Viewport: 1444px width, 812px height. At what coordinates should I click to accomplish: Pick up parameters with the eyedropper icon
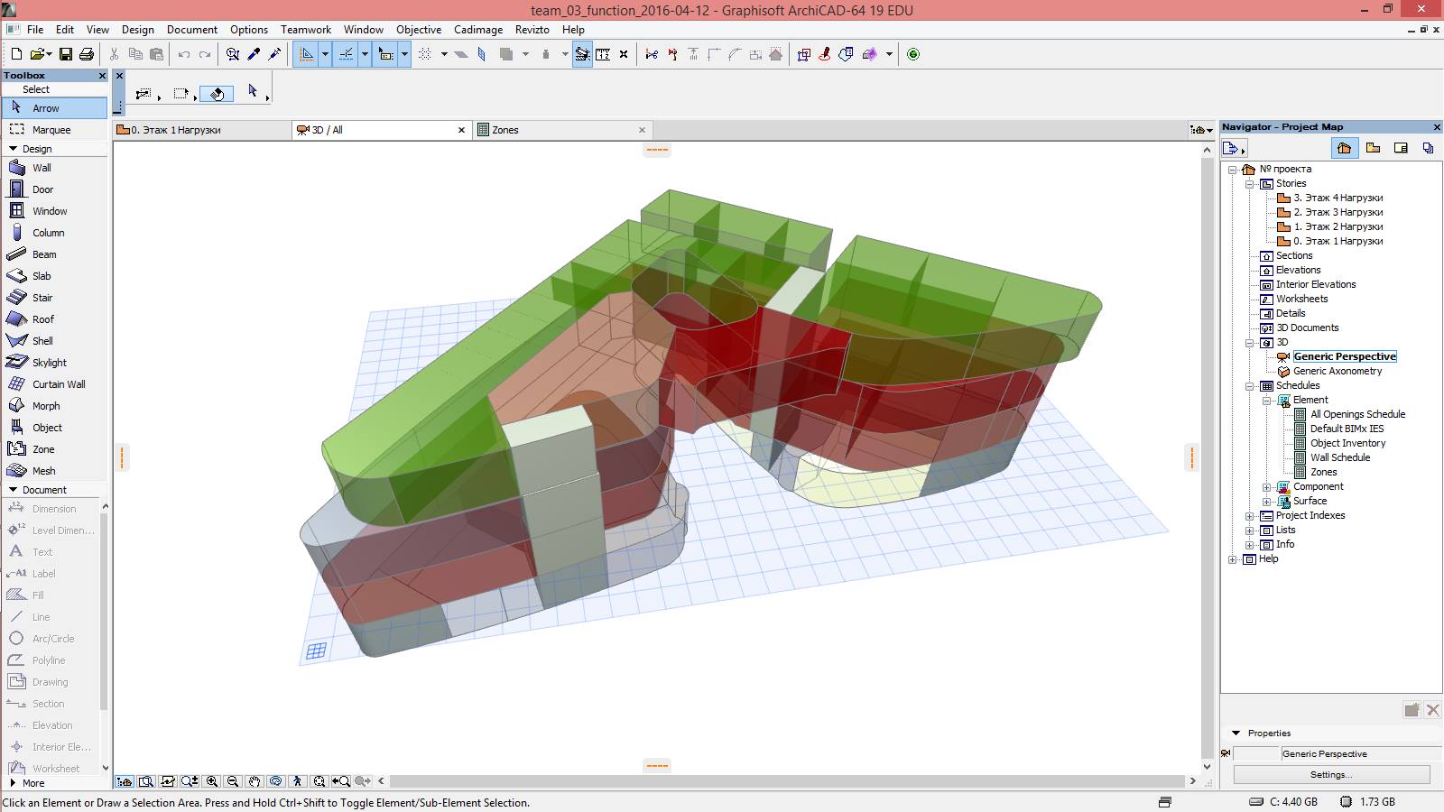[254, 54]
